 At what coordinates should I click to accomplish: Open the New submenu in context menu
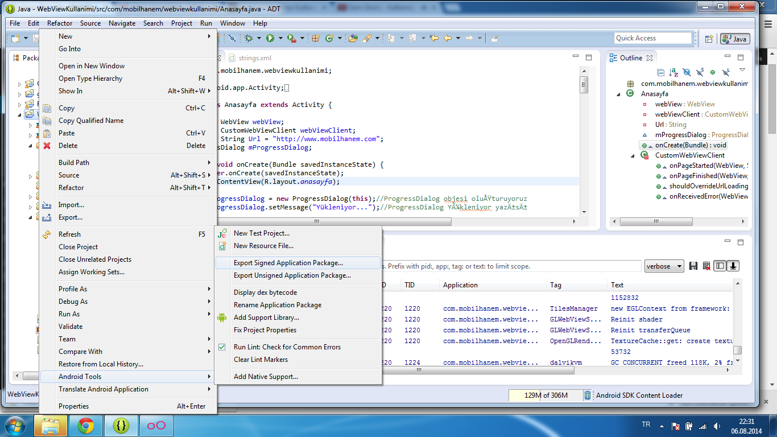pos(128,36)
